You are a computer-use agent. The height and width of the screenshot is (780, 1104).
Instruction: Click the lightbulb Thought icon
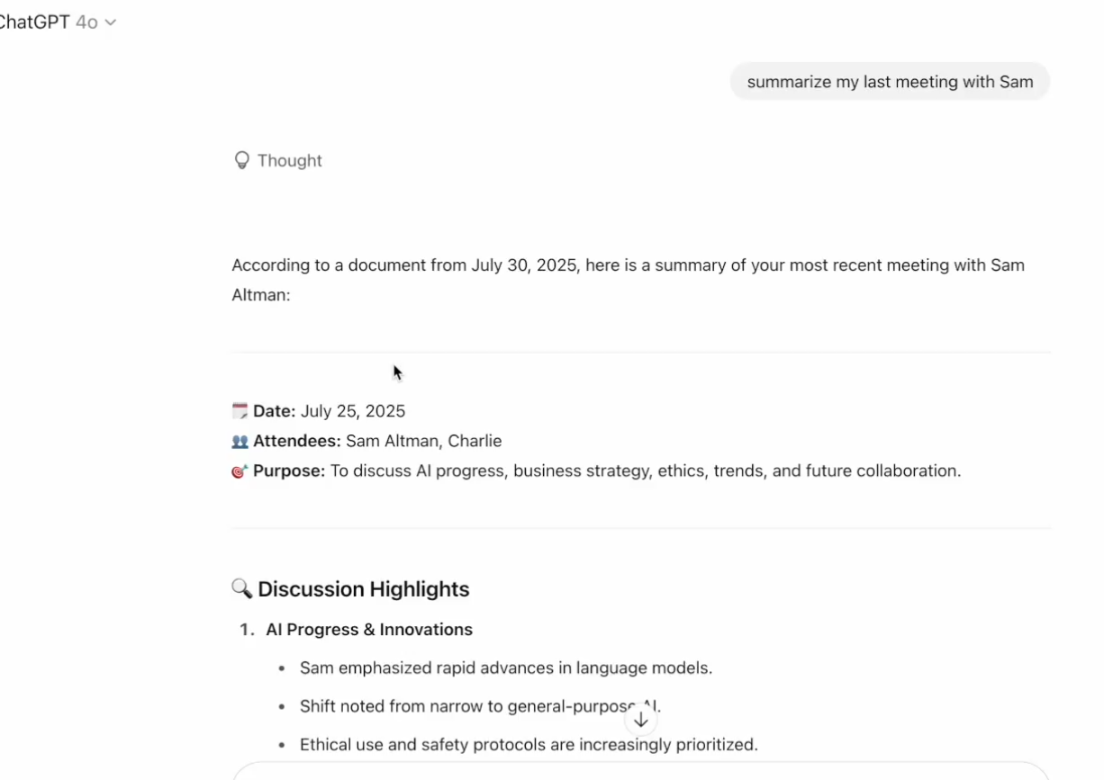[241, 160]
